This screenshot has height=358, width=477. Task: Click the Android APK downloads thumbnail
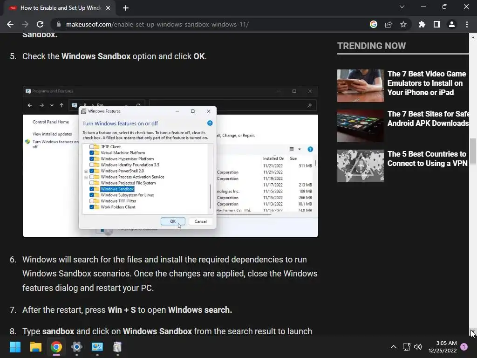pyautogui.click(x=361, y=126)
